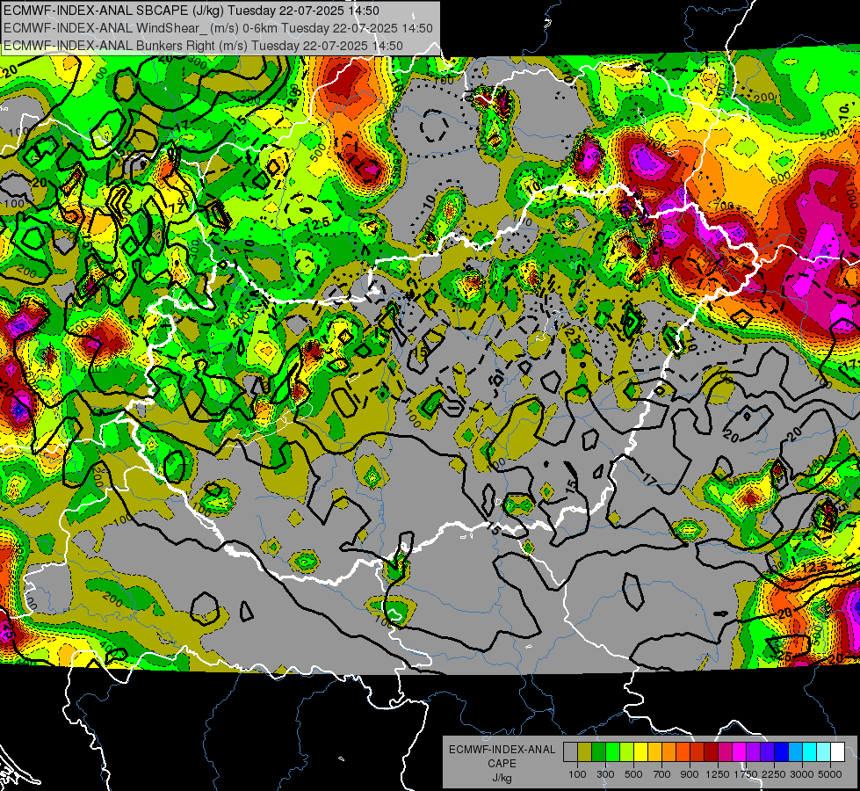Select the pink-magenta swatch right of 1250

click(725, 751)
